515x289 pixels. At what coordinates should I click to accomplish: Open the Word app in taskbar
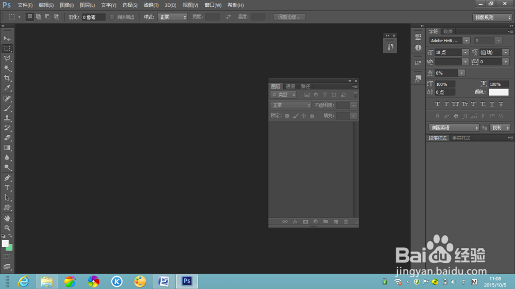click(x=163, y=281)
